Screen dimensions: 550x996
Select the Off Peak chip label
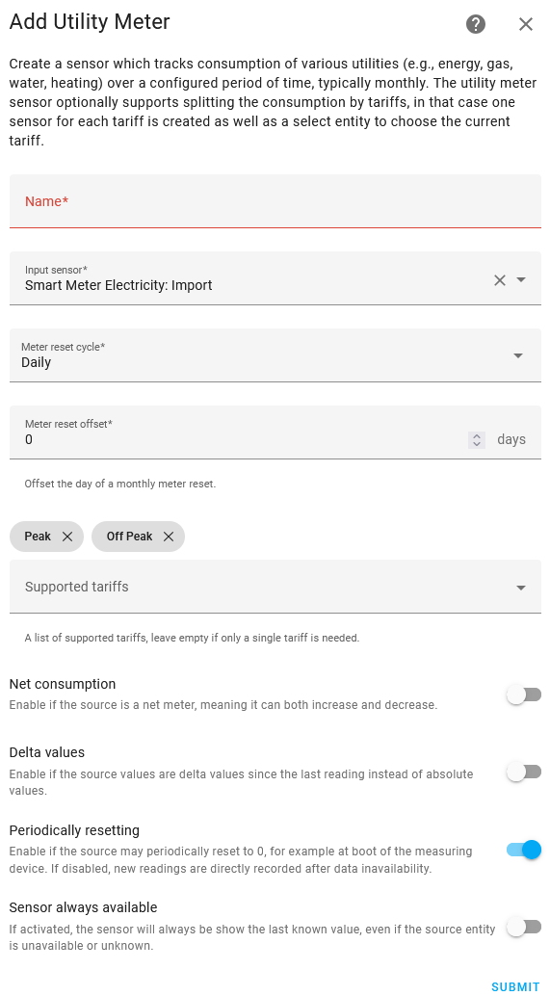tap(130, 537)
